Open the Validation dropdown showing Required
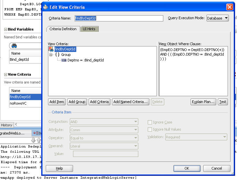This screenshot has width=237, height=180. coord(196,137)
